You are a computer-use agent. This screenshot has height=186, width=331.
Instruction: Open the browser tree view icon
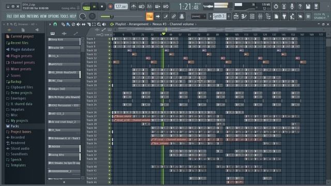(268, 16)
